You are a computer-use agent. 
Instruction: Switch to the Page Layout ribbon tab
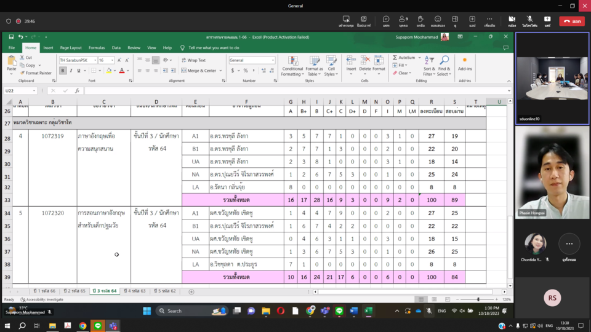pos(71,48)
